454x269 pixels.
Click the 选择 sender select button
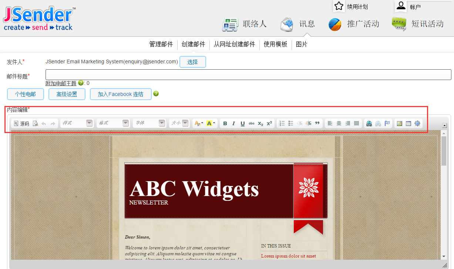pos(192,62)
